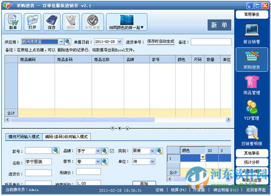Click the center dot on the panel splitter

point(120,128)
